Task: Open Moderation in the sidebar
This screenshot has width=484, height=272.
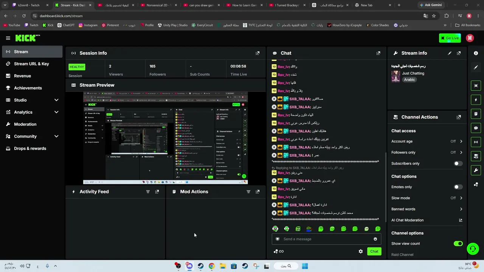Action: tap(32, 124)
